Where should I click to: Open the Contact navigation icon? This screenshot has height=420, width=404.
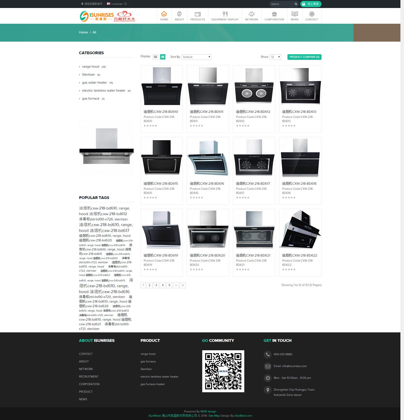point(311,14)
